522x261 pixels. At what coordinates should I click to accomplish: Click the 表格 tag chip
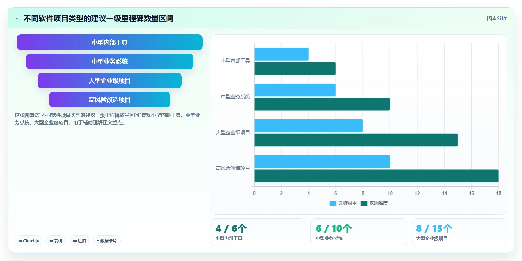(56, 241)
